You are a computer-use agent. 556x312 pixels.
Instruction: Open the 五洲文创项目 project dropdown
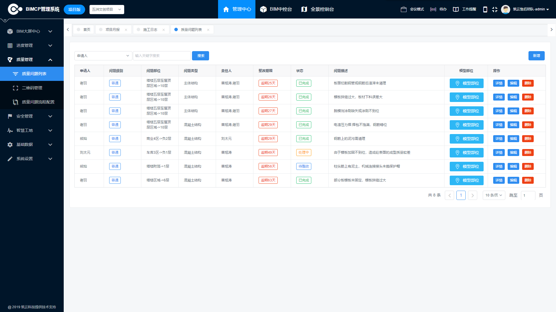107,9
